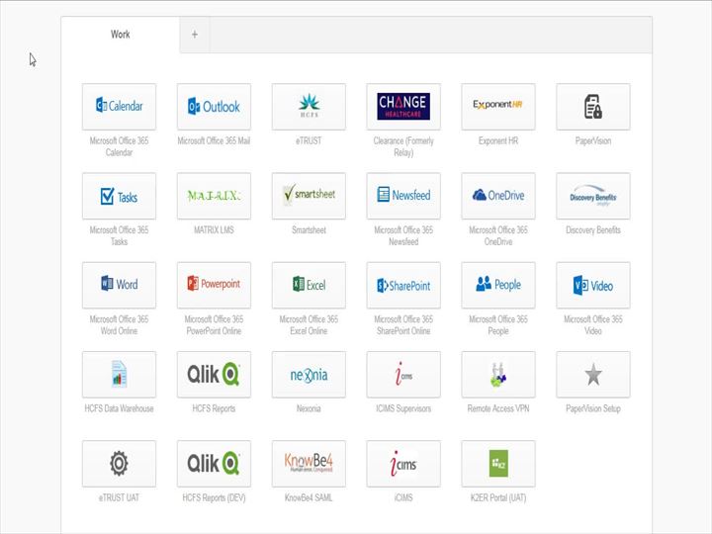The width and height of the screenshot is (712, 534).
Task: Launch the OneDrive app icon
Action: (x=498, y=196)
